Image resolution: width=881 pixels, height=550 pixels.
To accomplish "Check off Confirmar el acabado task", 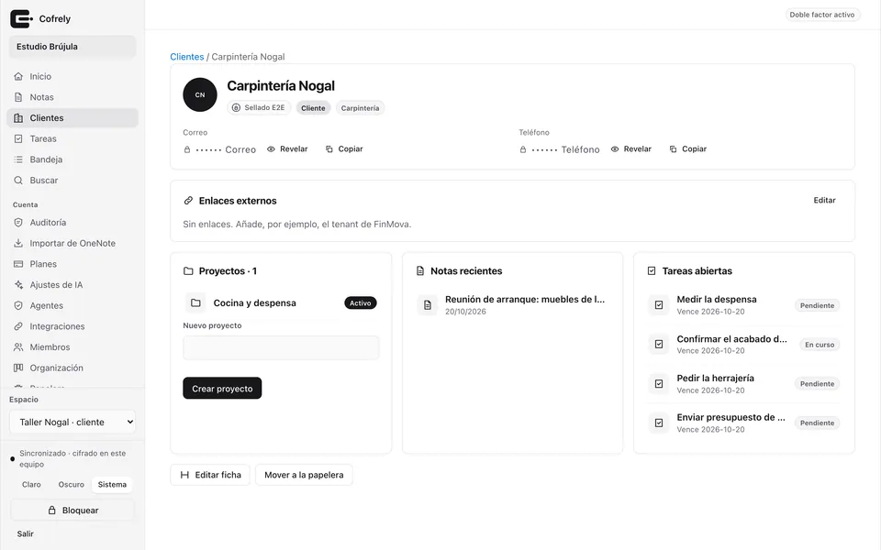I will [x=659, y=344].
